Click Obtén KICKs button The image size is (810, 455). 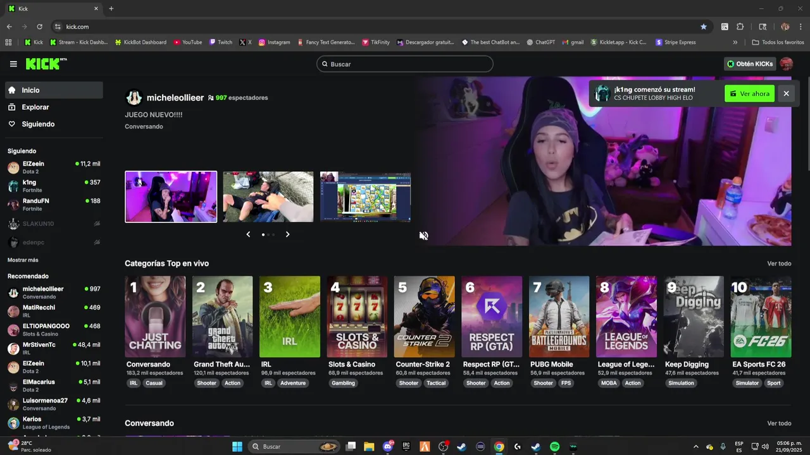pos(750,64)
